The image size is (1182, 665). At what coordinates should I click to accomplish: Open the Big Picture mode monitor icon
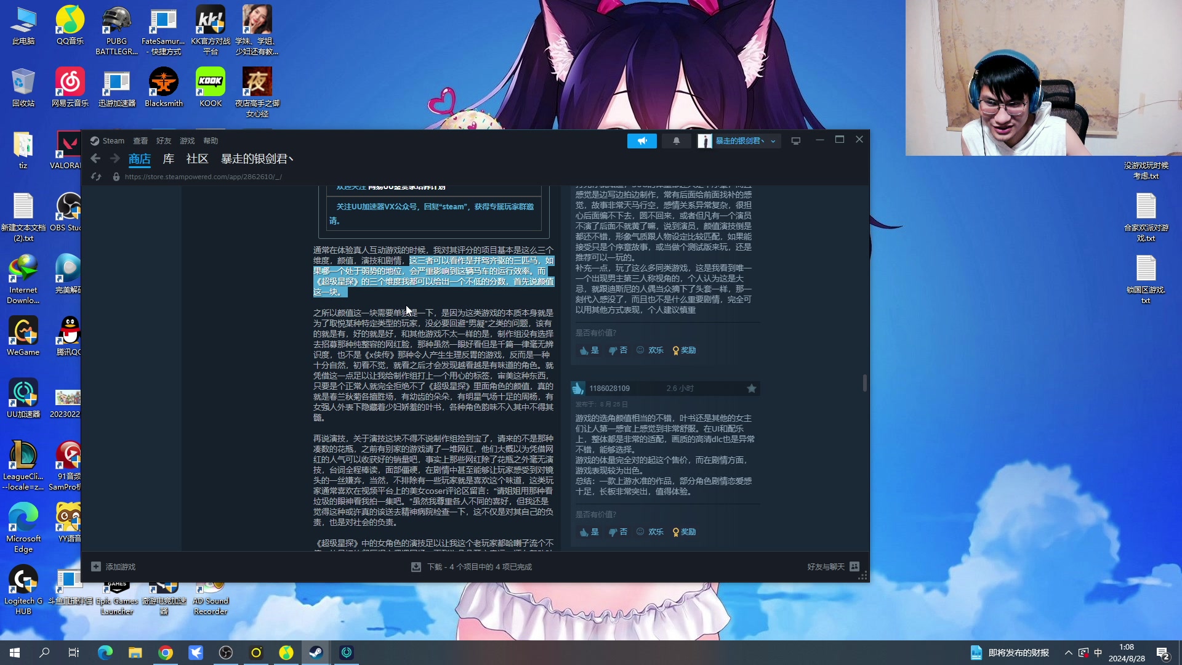[795, 141]
